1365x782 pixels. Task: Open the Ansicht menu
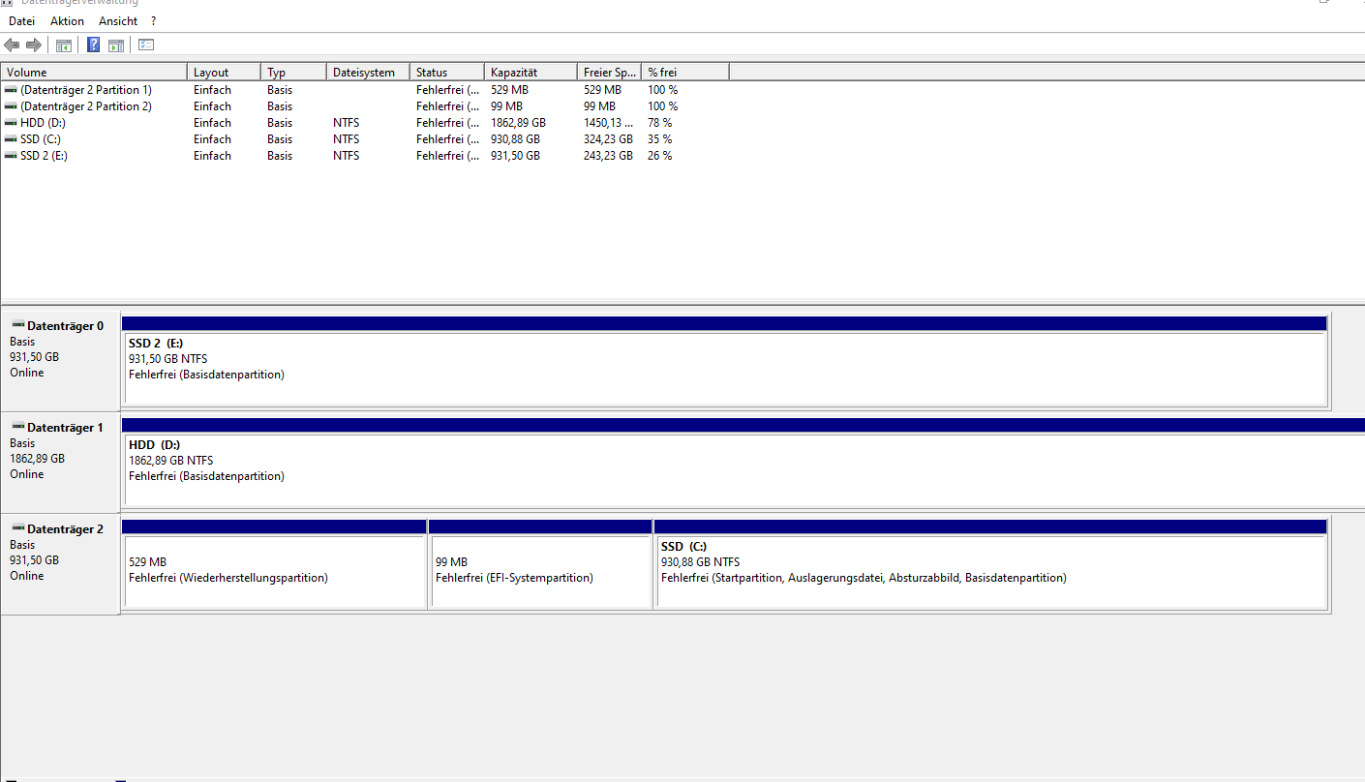coord(118,20)
